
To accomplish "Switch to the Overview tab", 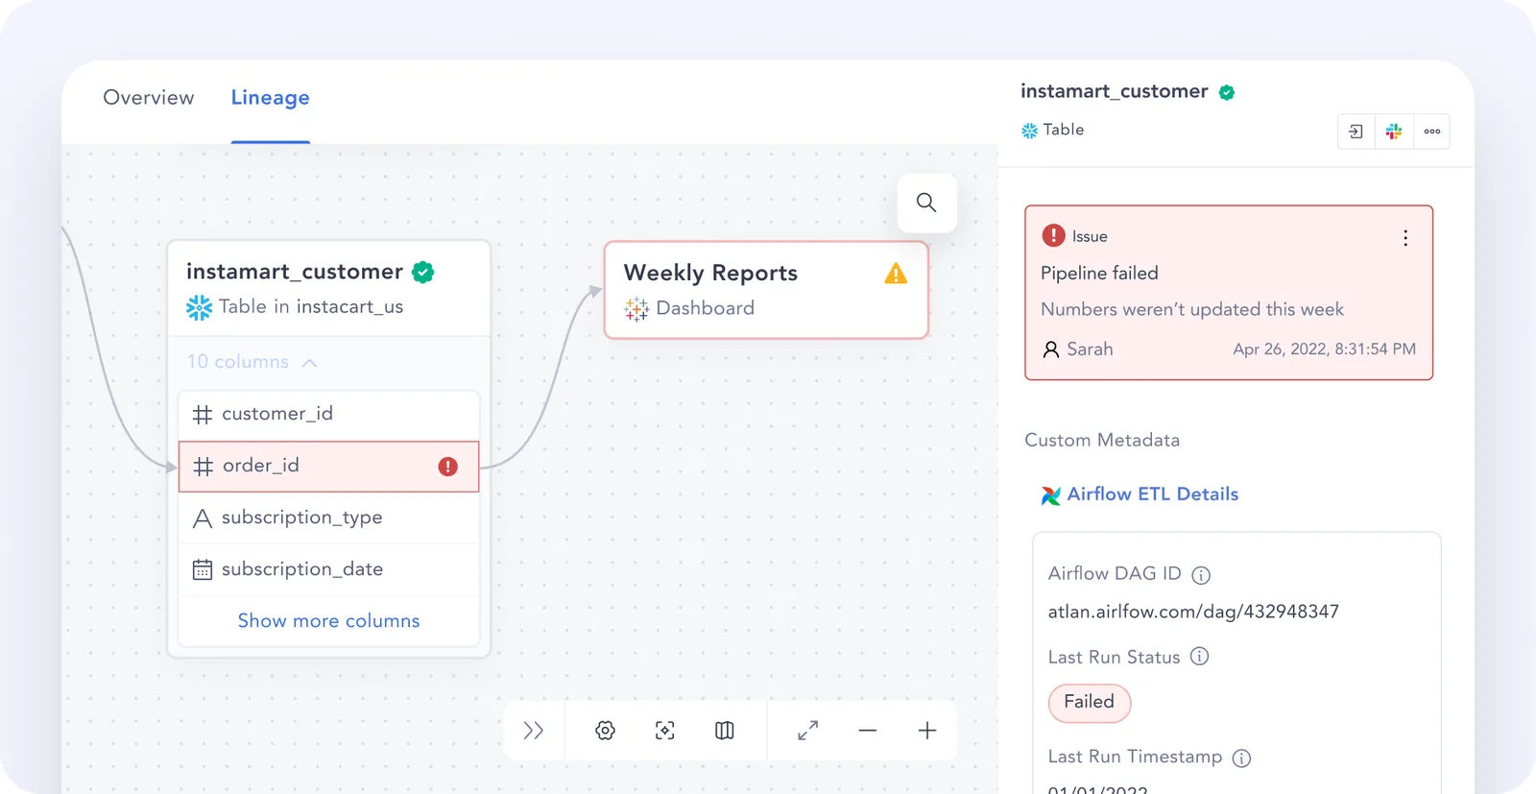I will coord(149,98).
